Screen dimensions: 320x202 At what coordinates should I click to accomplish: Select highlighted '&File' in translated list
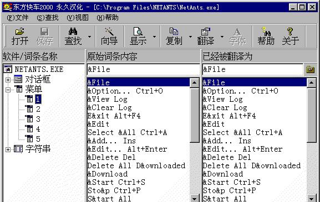coord(255,82)
